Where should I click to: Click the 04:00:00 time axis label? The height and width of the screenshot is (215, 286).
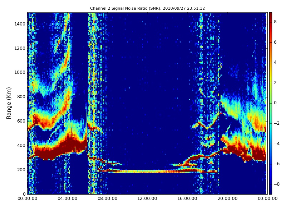click(68, 199)
